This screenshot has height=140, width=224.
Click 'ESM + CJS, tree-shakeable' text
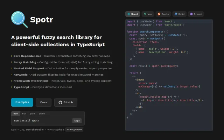click(27, 129)
